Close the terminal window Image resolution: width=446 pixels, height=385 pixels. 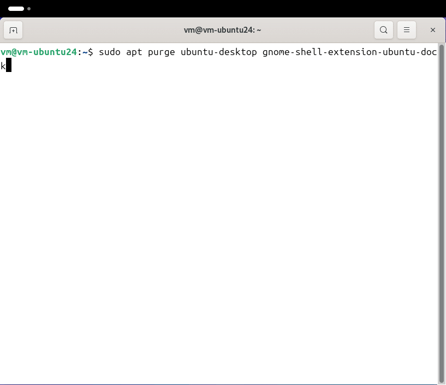pos(433,30)
